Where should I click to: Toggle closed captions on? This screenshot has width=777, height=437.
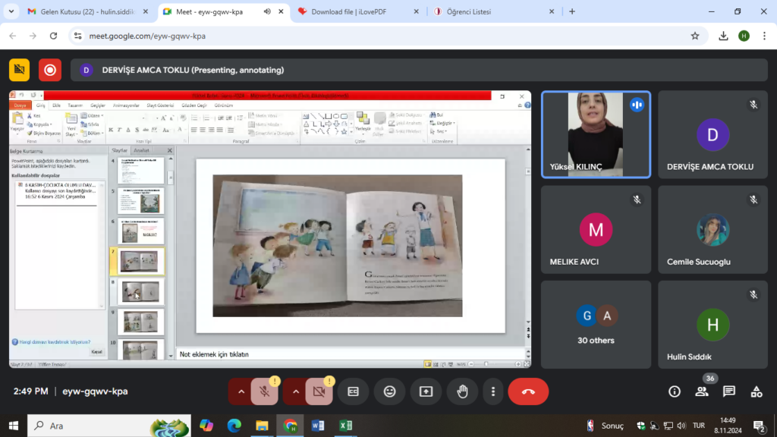tap(353, 391)
